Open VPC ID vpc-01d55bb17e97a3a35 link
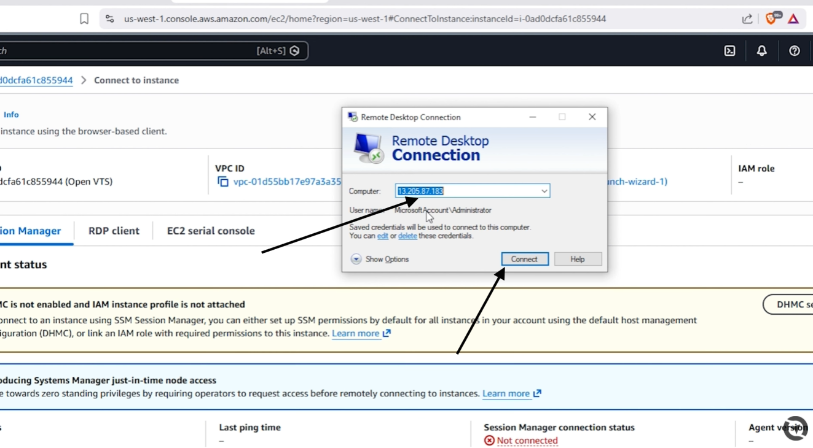 [287, 182]
